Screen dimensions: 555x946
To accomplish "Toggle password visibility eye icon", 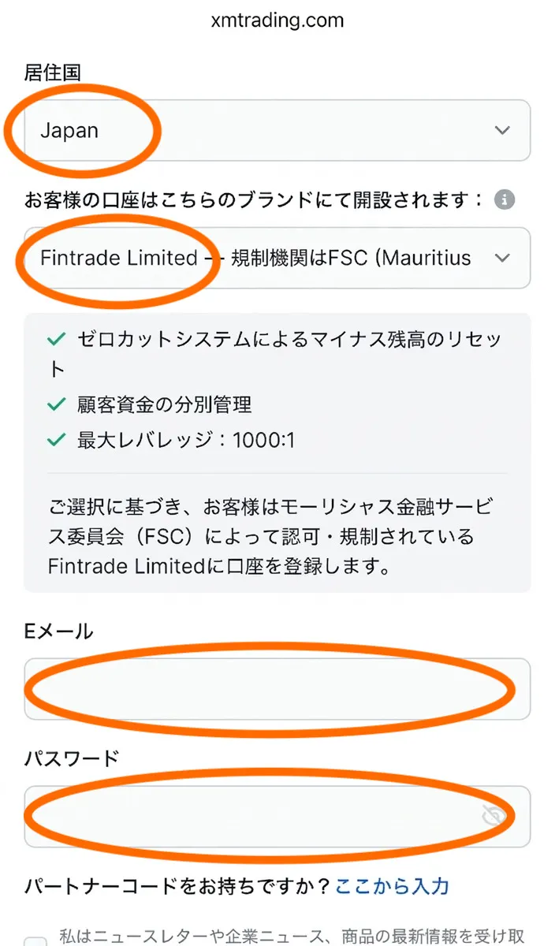I will [494, 817].
